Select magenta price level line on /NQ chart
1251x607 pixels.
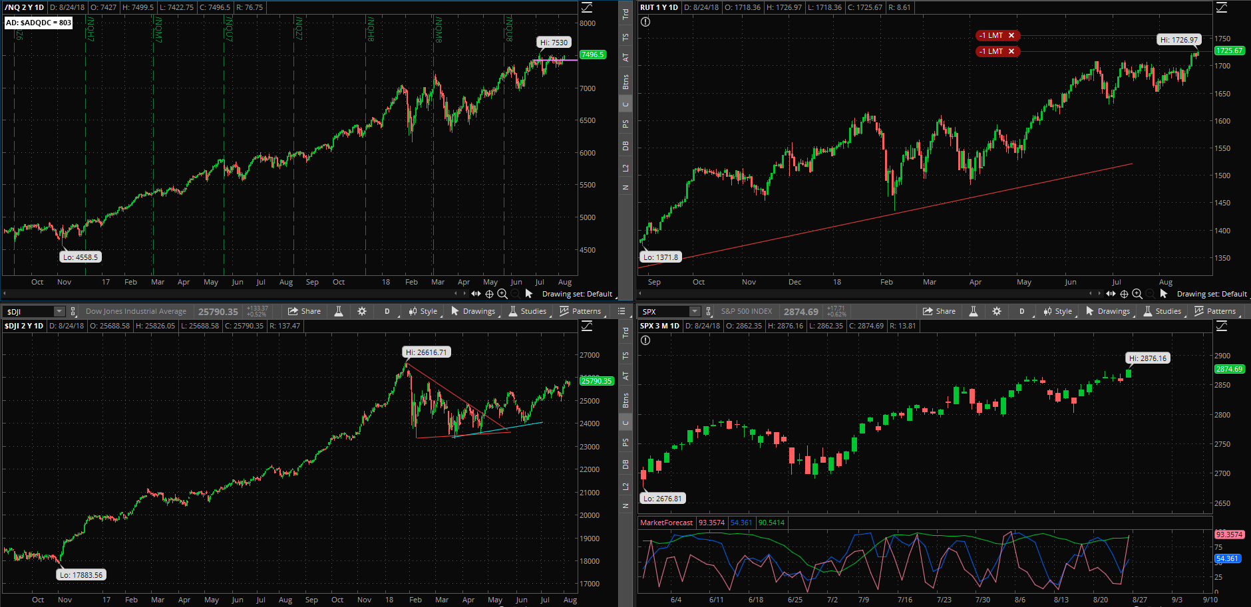(555, 61)
